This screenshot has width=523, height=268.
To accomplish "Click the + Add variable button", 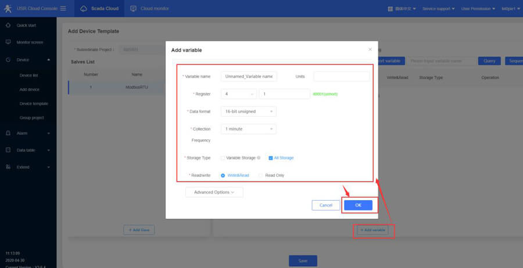I will 372,230.
